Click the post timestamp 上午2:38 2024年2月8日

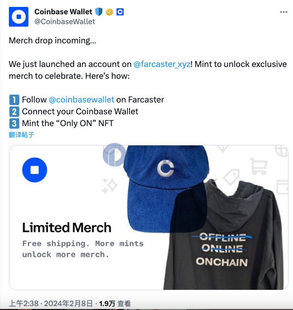(51, 304)
